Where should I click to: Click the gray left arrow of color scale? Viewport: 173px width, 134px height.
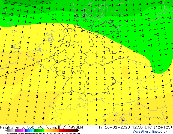tap(6, 130)
